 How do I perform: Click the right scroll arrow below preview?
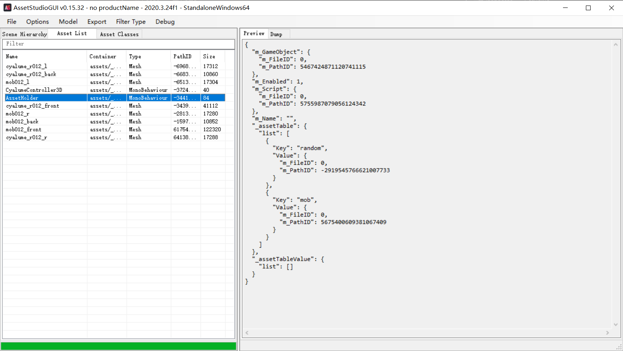click(x=608, y=333)
